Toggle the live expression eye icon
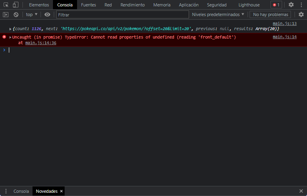The height and width of the screenshot is (196, 307). click(47, 14)
